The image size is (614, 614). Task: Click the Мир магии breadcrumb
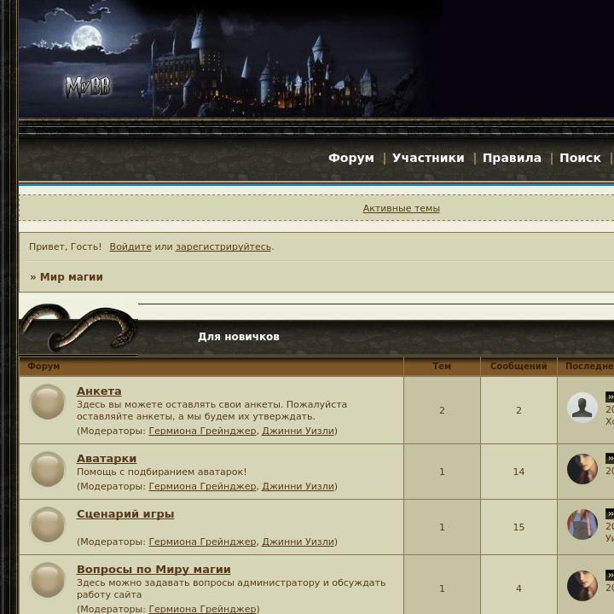point(72,277)
